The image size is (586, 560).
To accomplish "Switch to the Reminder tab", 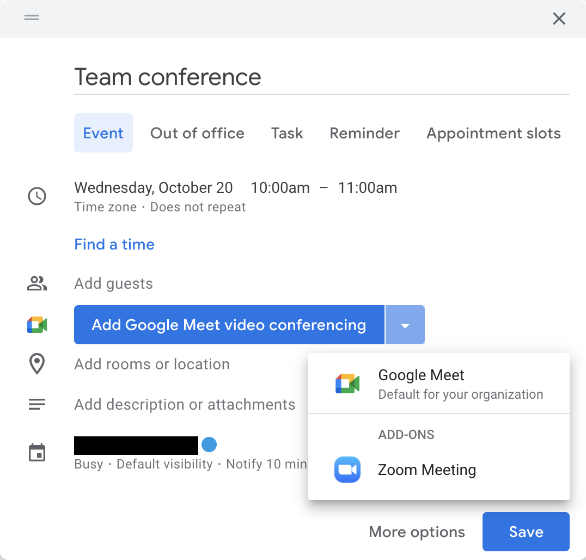I will pyautogui.click(x=364, y=133).
